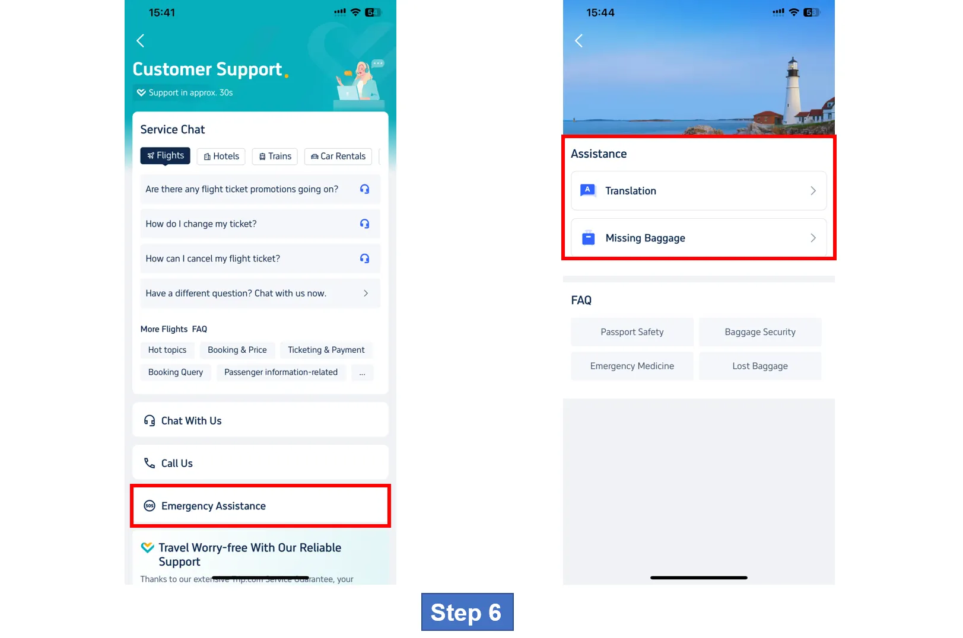
Task: Switch to the Hotels tab
Action: click(222, 157)
